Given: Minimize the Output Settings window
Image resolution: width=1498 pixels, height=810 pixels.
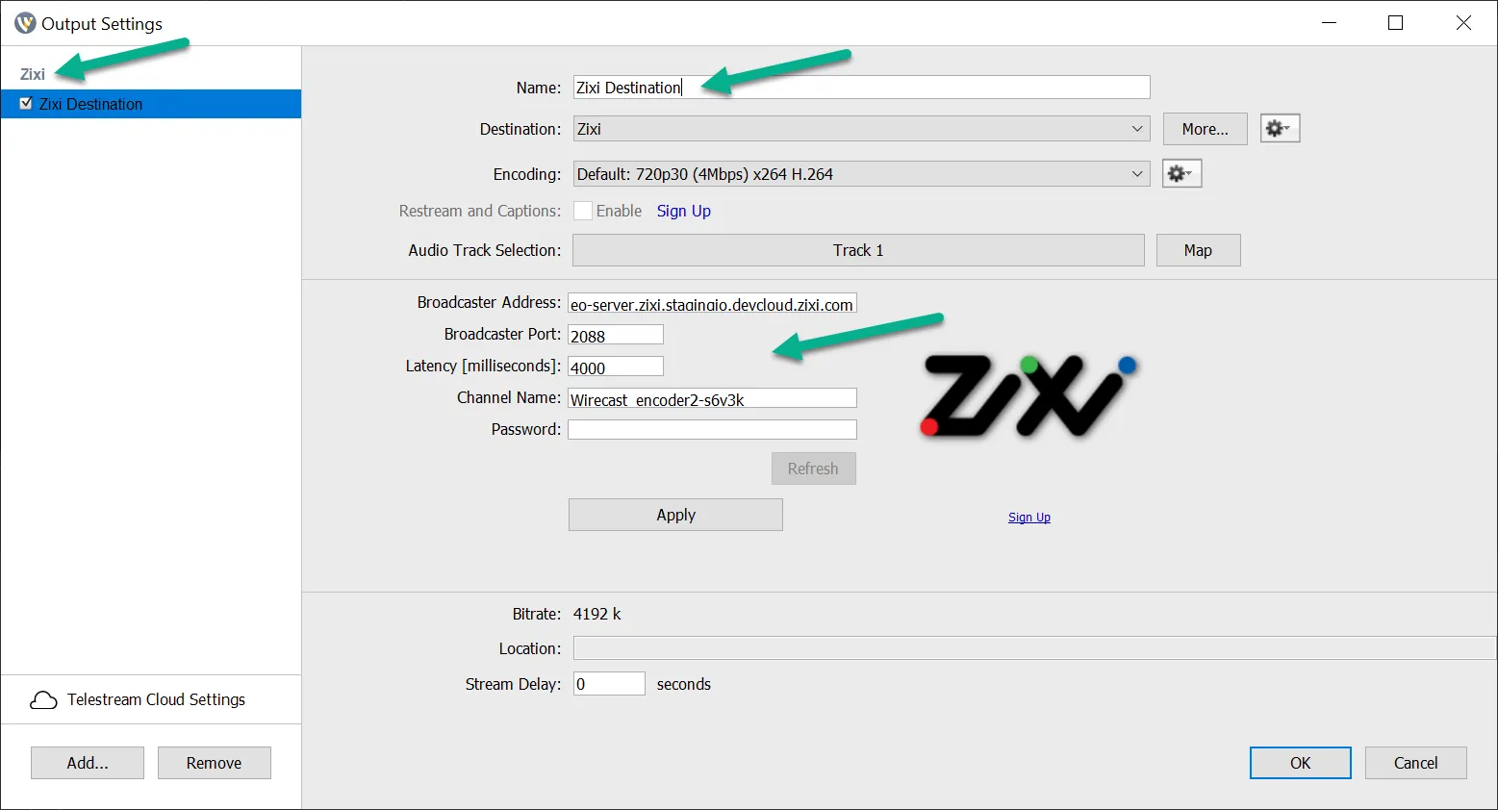Looking at the screenshot, I should tap(1329, 23).
